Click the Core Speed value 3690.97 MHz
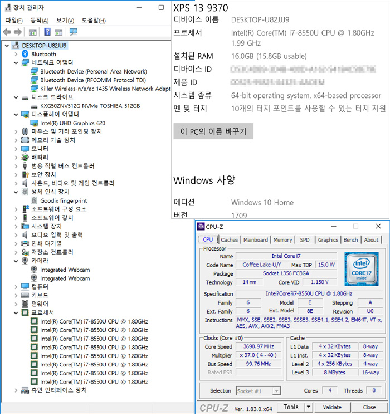This screenshot has height=416, width=390. pyautogui.click(x=259, y=346)
